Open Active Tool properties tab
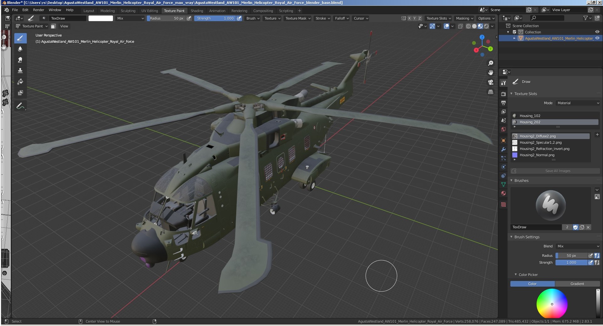This screenshot has width=603, height=326. point(503,83)
